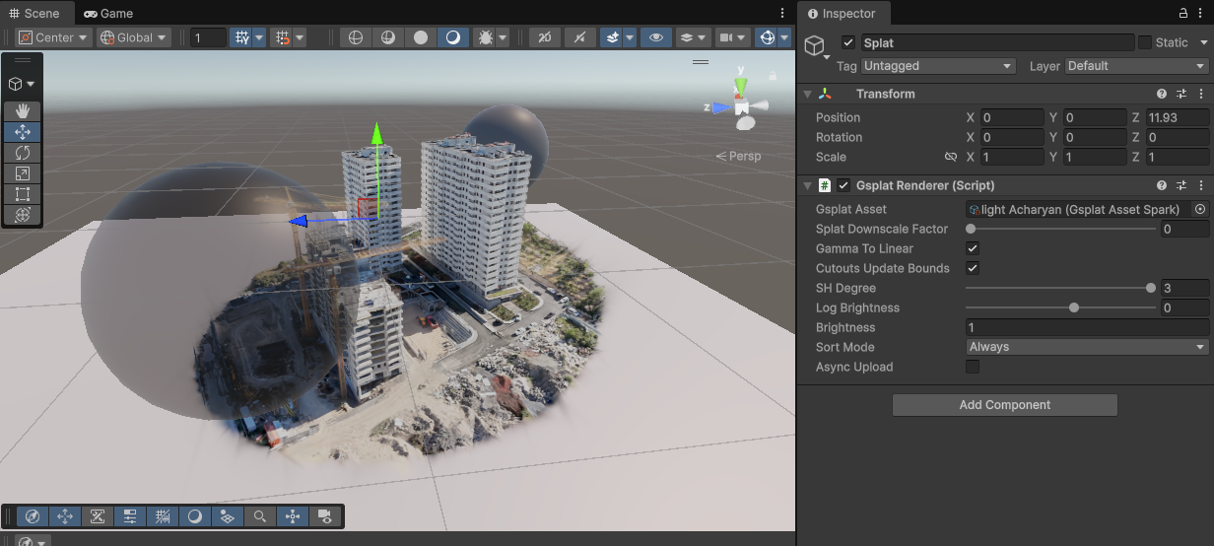Toggle hidden objects visibility eye icon
1214x546 pixels.
pyautogui.click(x=654, y=37)
